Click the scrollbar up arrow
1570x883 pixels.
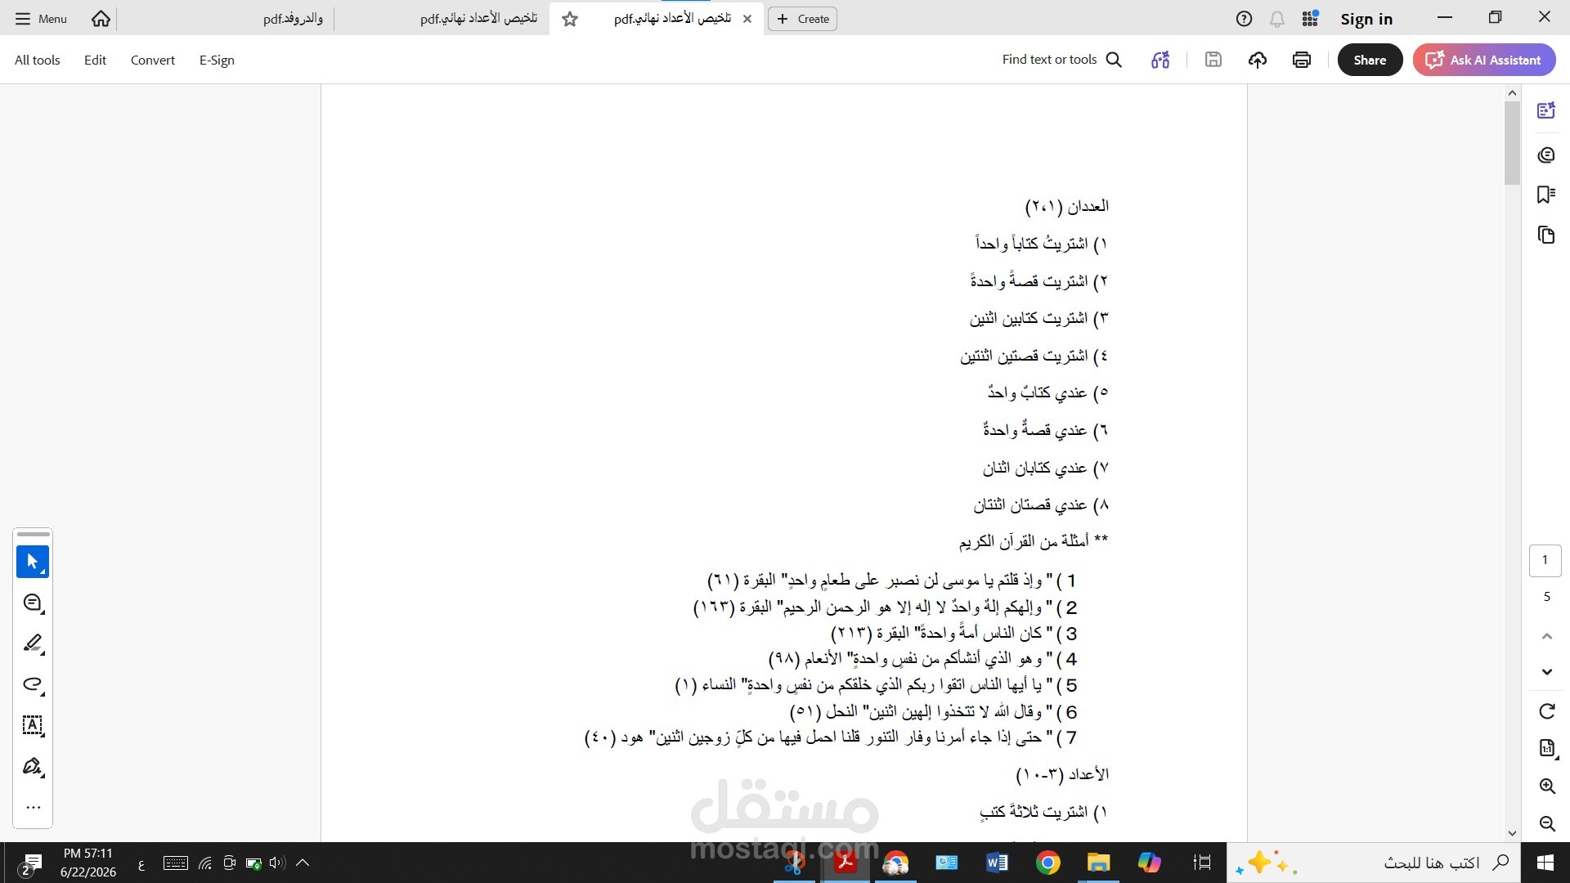(x=1512, y=93)
